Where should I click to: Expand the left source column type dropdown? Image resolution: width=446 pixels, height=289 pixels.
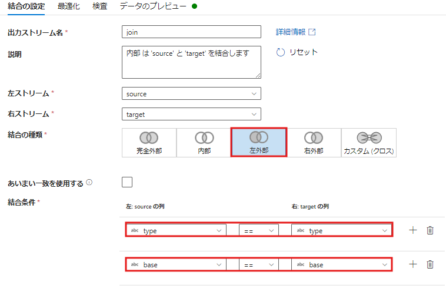tap(176, 230)
